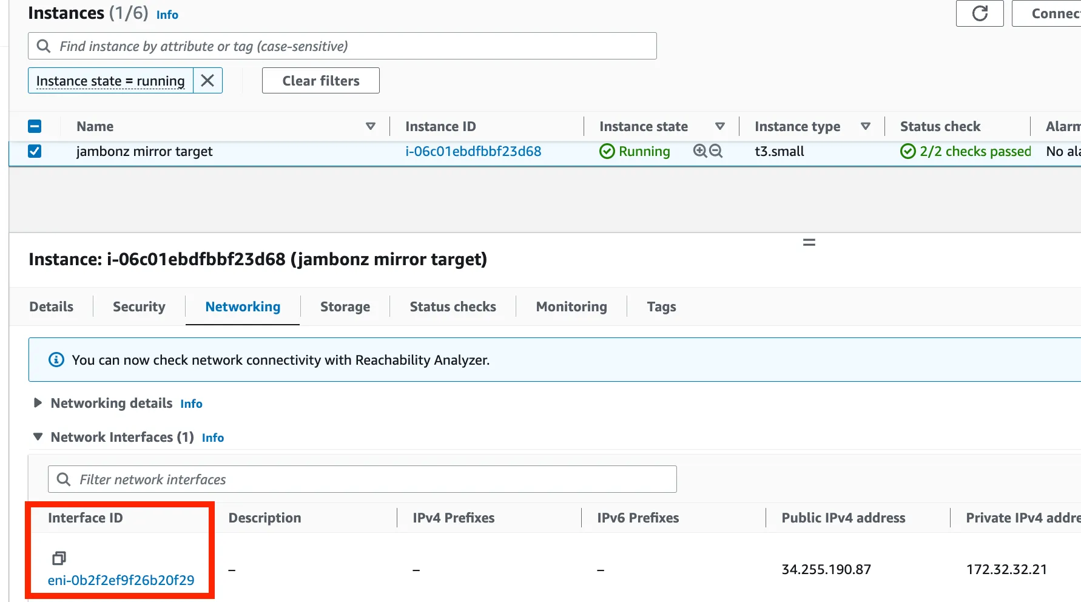Click Info link beside Network Interfaces

213,438
